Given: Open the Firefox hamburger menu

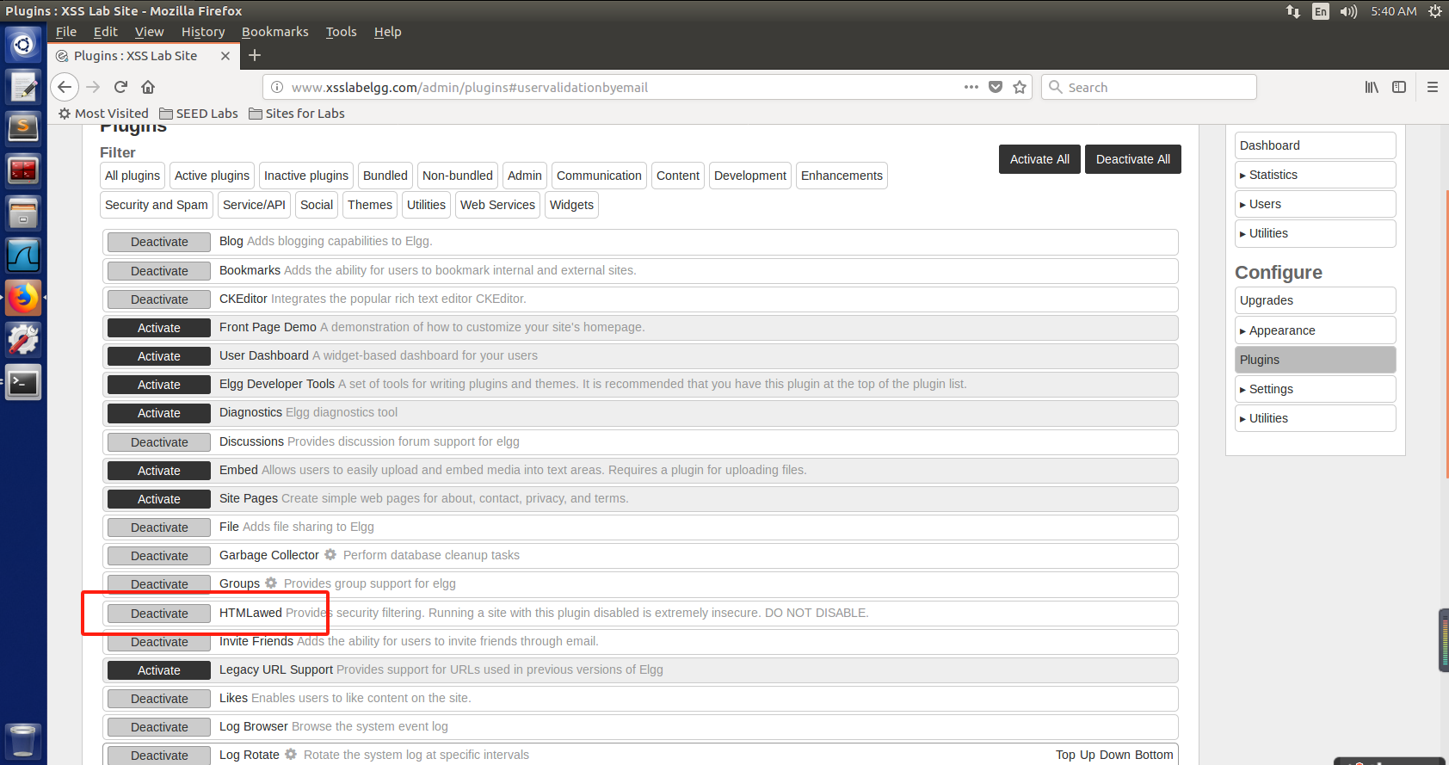Looking at the screenshot, I should [1433, 87].
